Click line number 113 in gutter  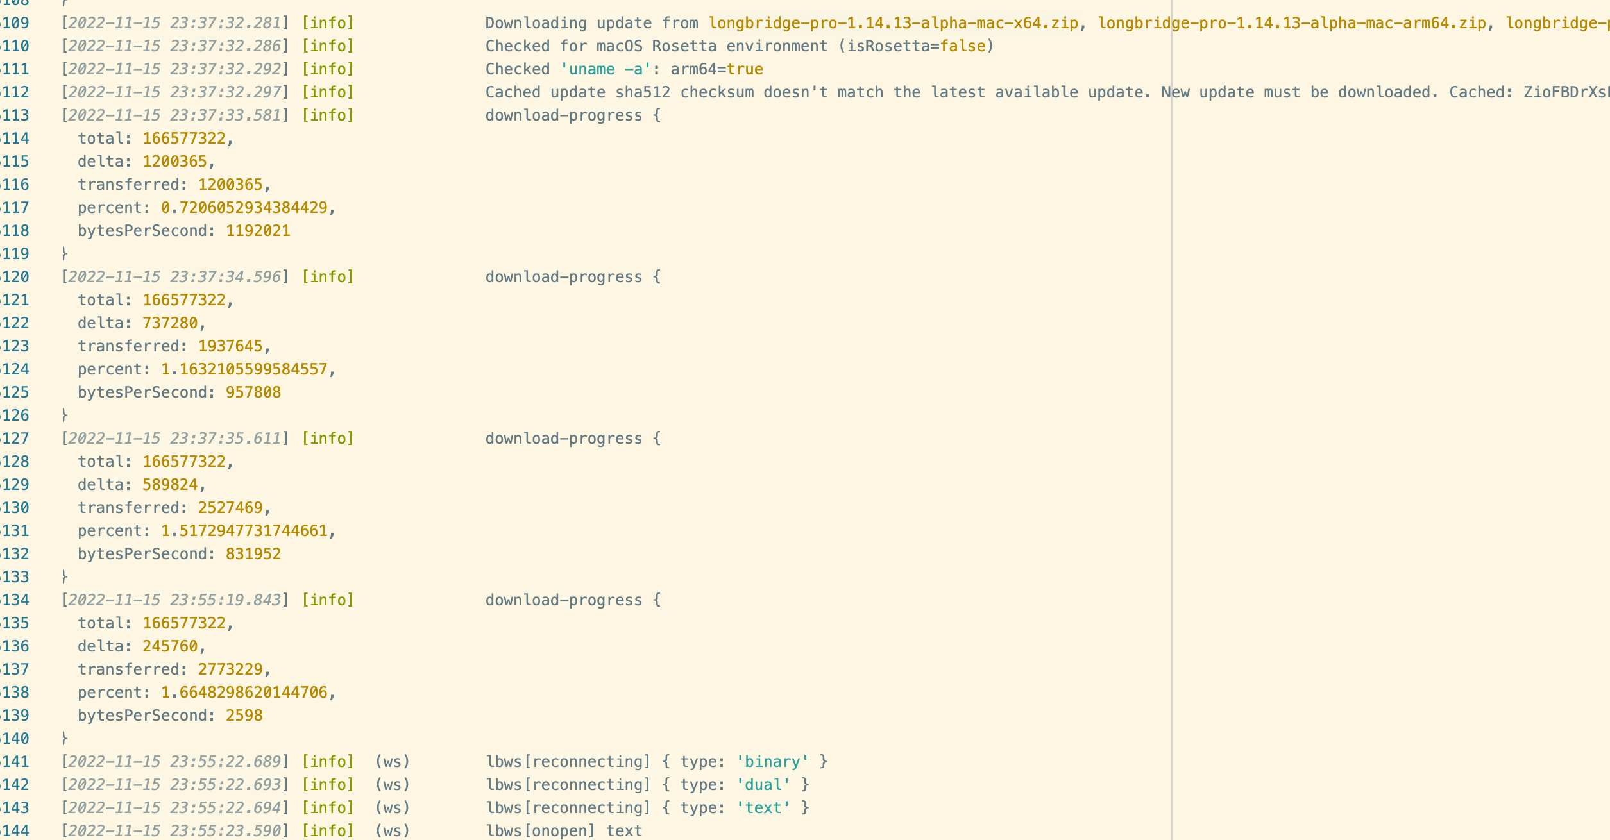(15, 115)
